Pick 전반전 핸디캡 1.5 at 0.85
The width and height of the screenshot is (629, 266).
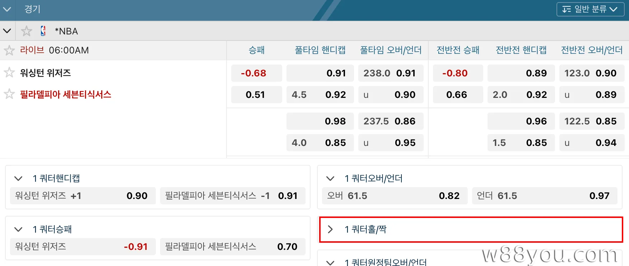click(521, 143)
